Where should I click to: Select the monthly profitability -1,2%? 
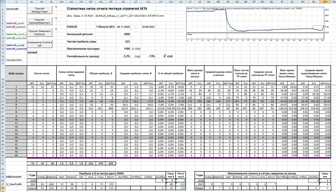(x=126, y=56)
